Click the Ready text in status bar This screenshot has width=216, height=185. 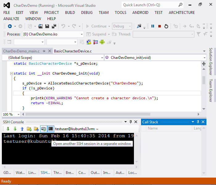[6, 181]
